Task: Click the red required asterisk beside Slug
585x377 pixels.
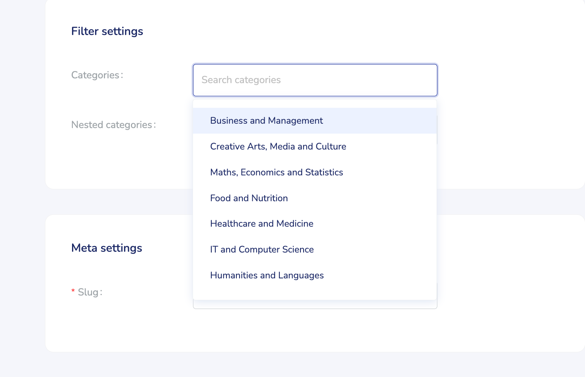Action: (73, 291)
